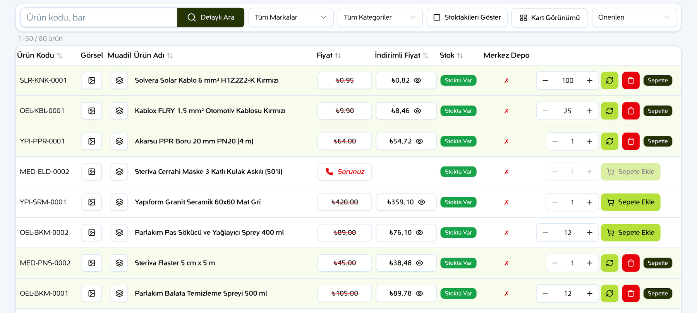Show equivalents for Steriva Cerrahi Maske

tap(119, 172)
